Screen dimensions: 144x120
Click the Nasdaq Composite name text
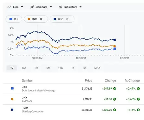tap(33, 112)
